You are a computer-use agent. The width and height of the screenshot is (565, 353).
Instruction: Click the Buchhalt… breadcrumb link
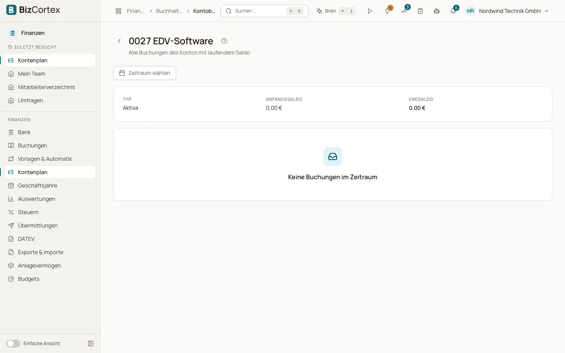coord(169,11)
